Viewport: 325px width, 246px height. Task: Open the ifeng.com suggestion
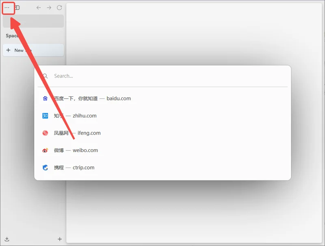click(163, 133)
